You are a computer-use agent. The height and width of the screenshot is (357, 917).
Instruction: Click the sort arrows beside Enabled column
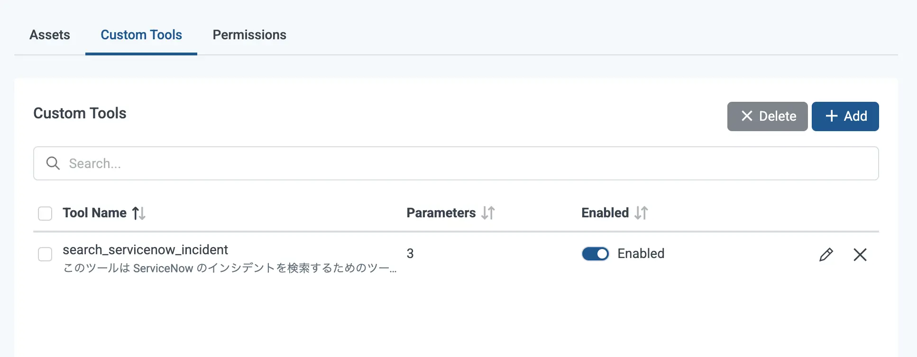[x=641, y=213]
